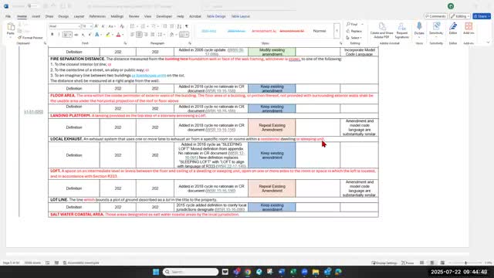
Task: Open Display Settings in status bar
Action: pos(384,263)
